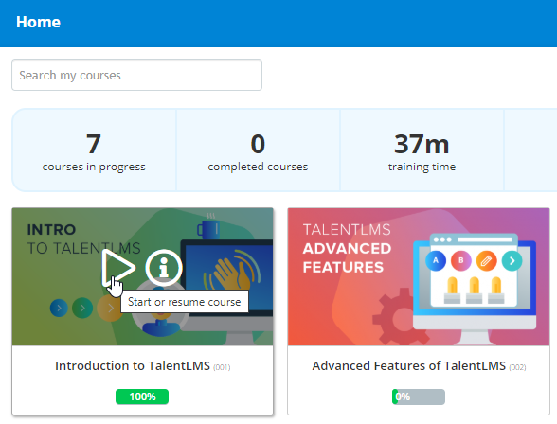Click the play icon on Introduction course
This screenshot has width=557, height=424.
pyautogui.click(x=118, y=268)
